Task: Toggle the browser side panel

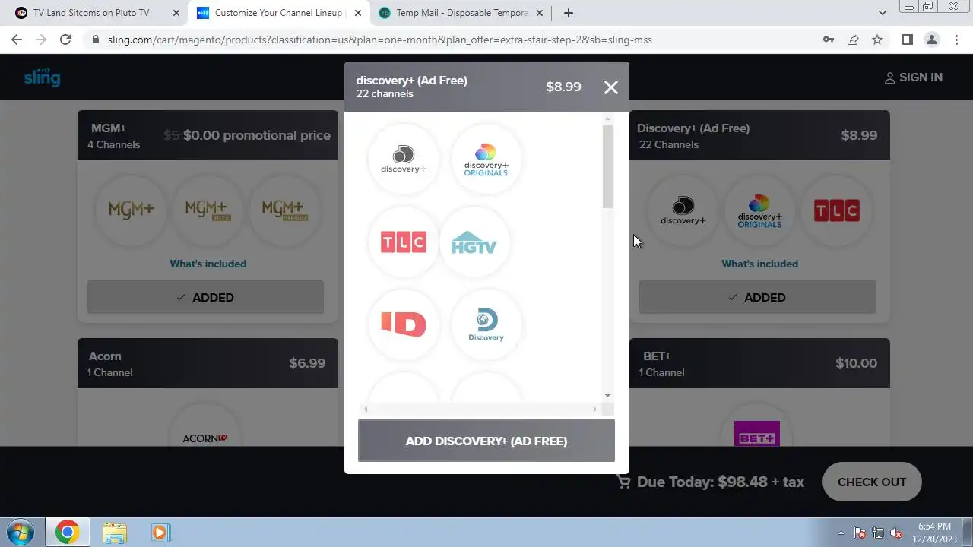Action: [x=907, y=40]
